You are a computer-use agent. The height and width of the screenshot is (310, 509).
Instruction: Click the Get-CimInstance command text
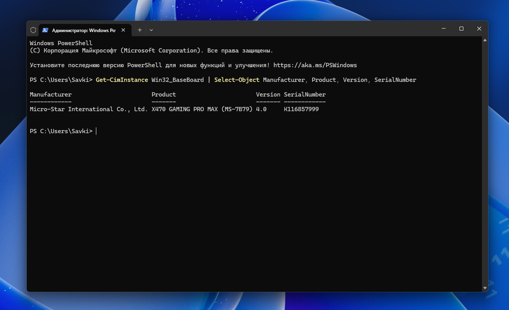pos(122,80)
